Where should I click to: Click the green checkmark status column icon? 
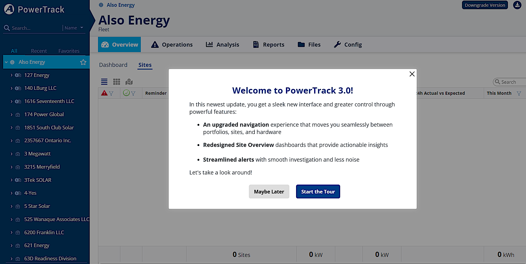(x=126, y=93)
